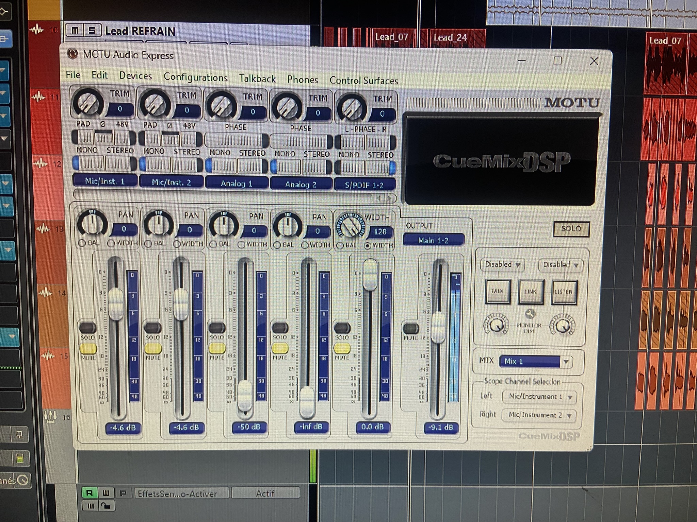Solo the Mic/Inst. 1 mixer channel
697x522 pixels.
88,328
